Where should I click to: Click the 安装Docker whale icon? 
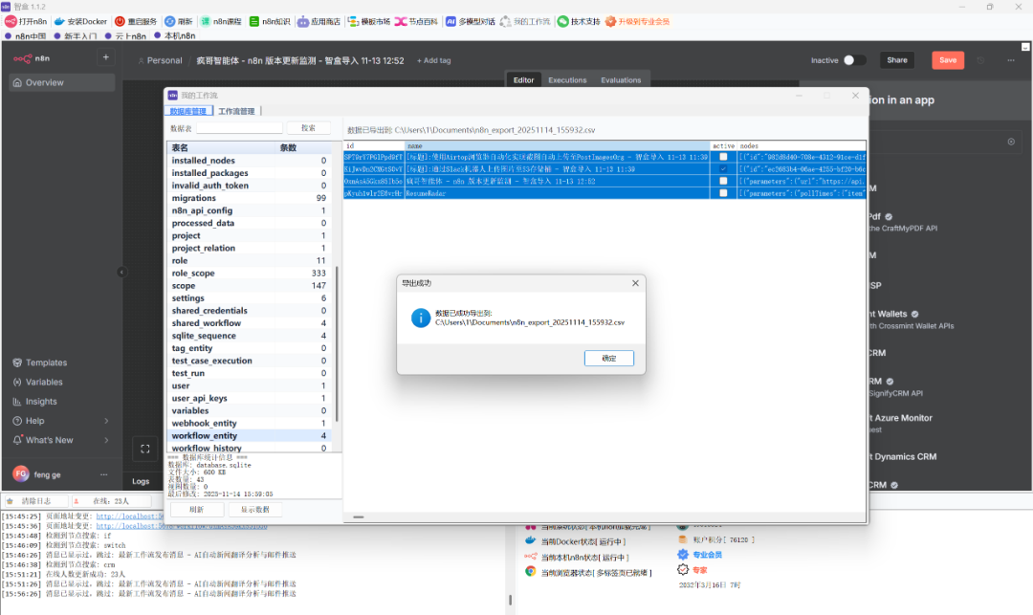pos(59,21)
